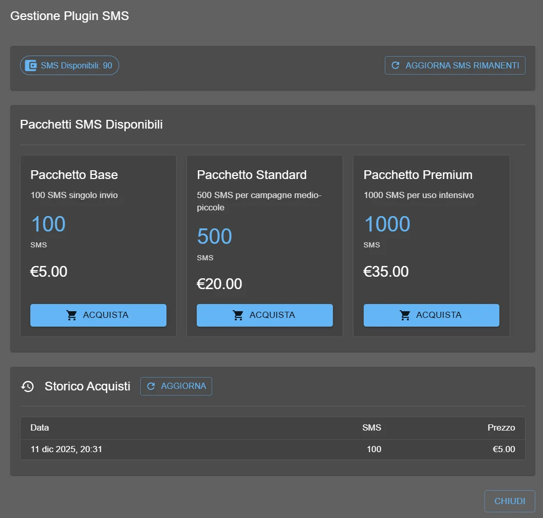Refresh remaining SMS with AGGIORNA SMS RIMANENTI
Viewport: 543px width, 518px height.
tap(455, 65)
